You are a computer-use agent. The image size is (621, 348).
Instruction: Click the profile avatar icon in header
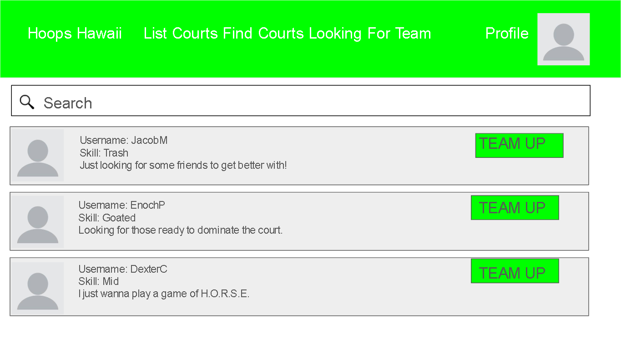coord(563,39)
